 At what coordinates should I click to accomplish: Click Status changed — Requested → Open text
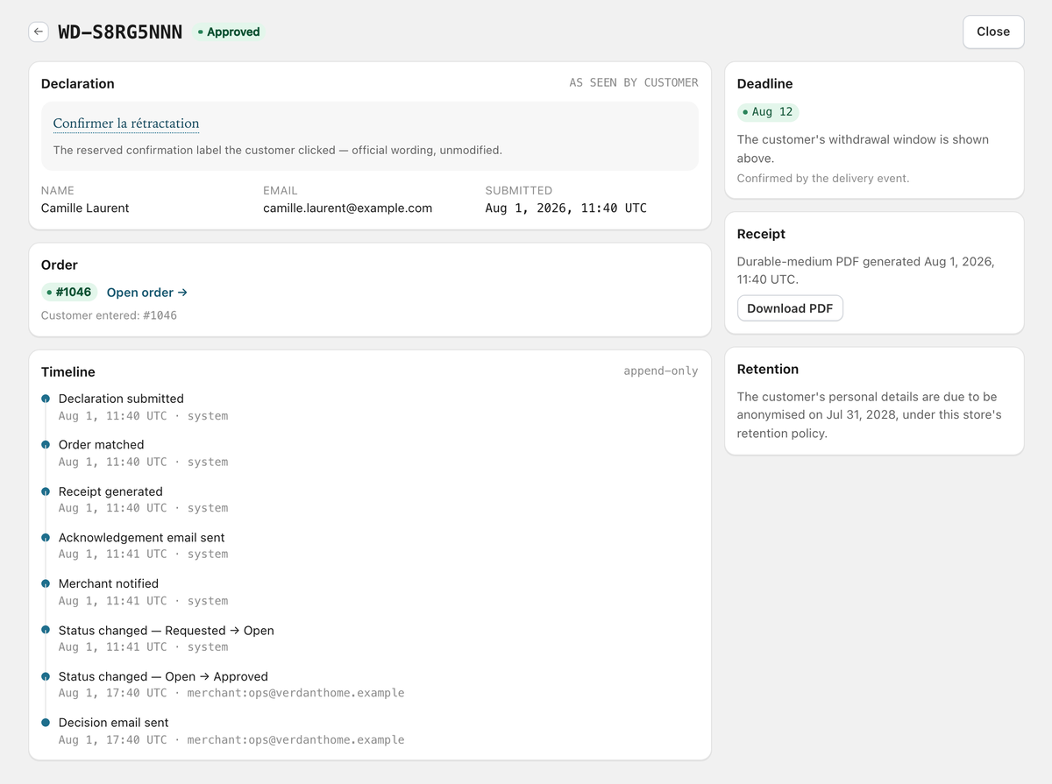point(167,631)
